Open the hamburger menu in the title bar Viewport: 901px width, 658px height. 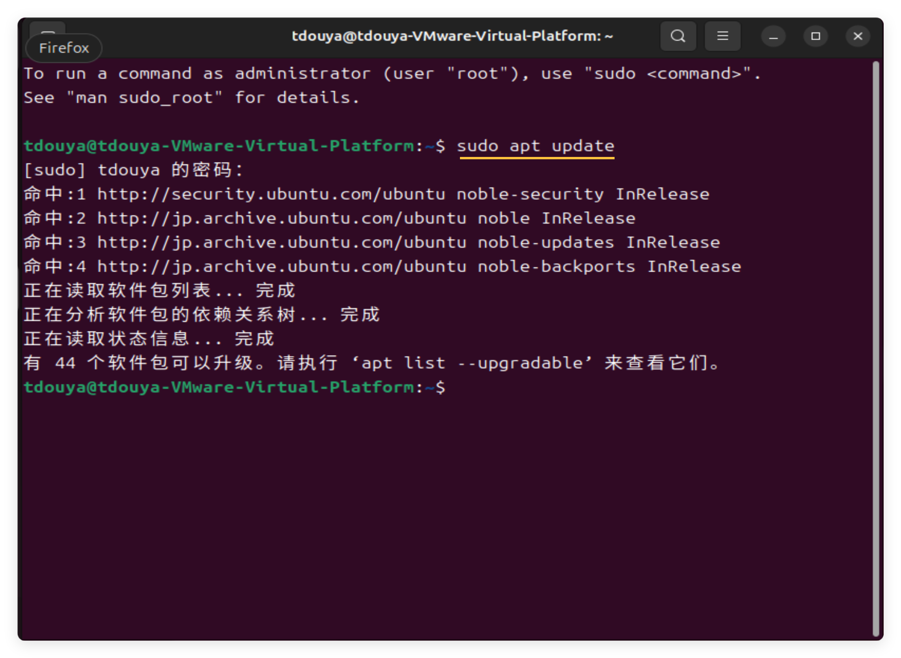[722, 36]
